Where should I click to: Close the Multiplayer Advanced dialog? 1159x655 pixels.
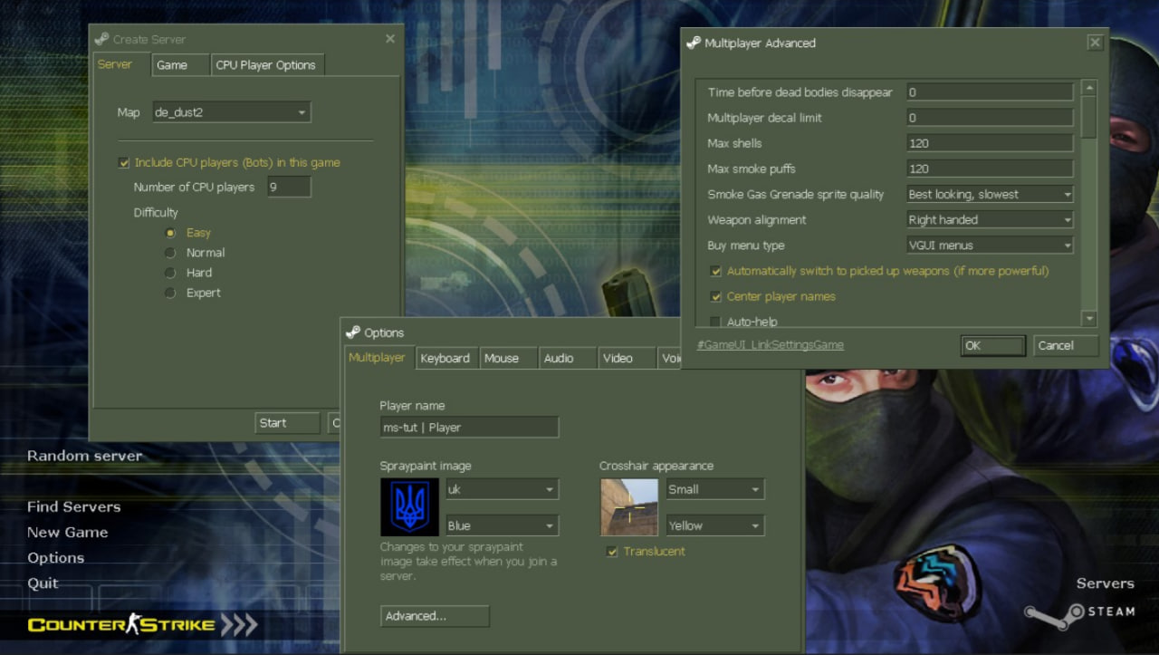point(1095,43)
